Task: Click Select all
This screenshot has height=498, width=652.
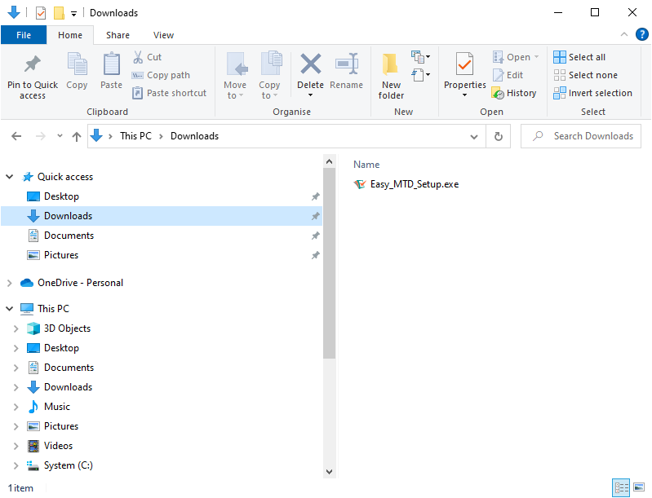Action: tap(579, 57)
